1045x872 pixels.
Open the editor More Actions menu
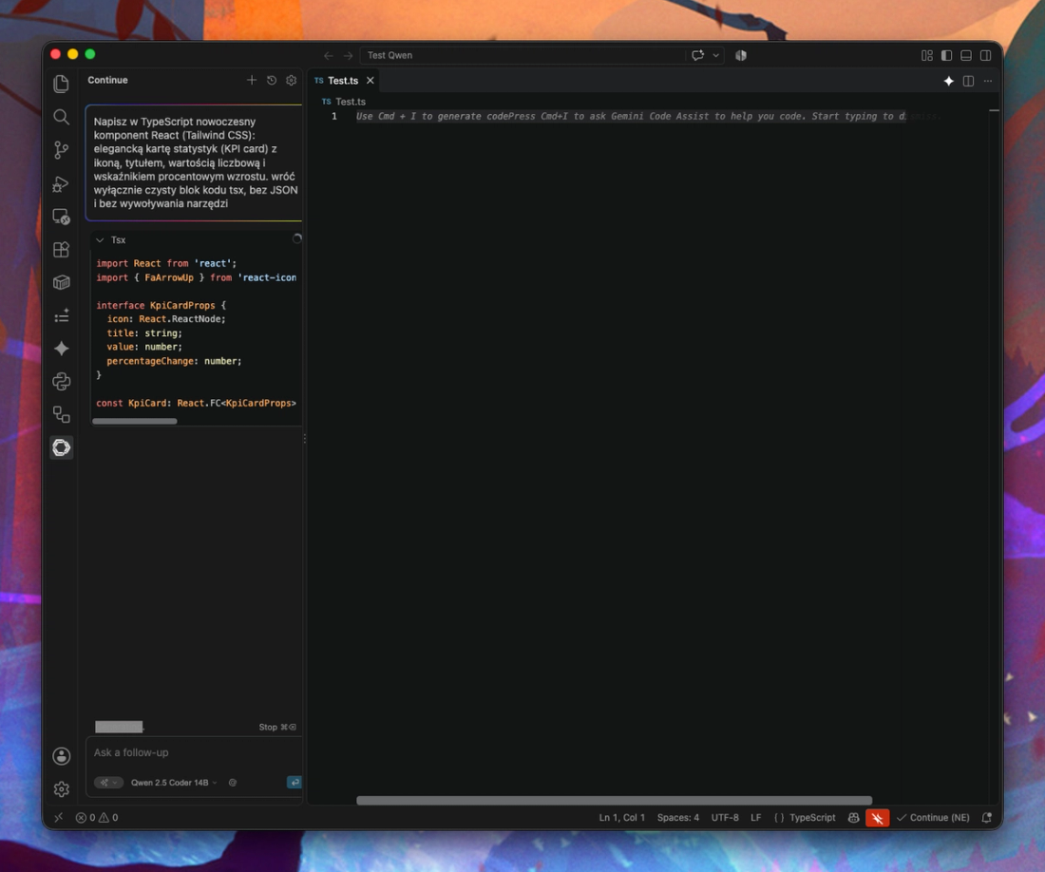[988, 81]
